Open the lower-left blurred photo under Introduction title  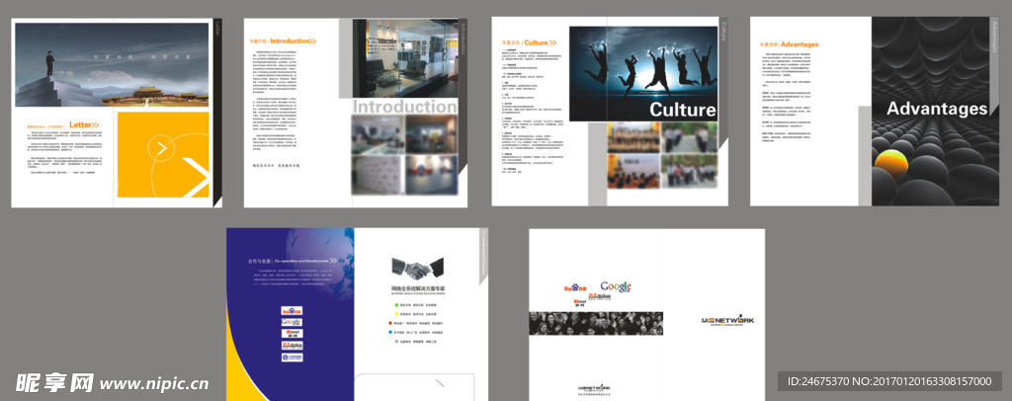click(378, 175)
